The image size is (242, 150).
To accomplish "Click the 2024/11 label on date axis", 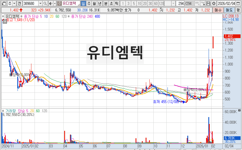I will (7, 146).
